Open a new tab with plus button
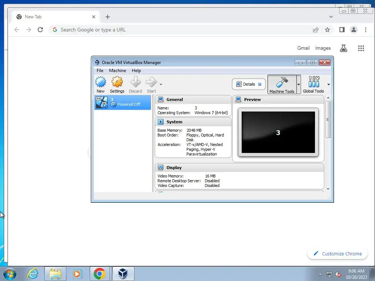 pyautogui.click(x=108, y=17)
